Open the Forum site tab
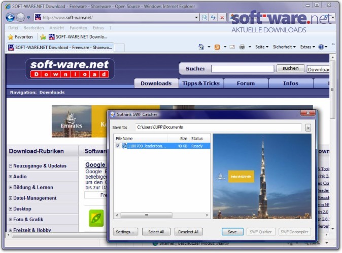The image size is (342, 253). 246,83
